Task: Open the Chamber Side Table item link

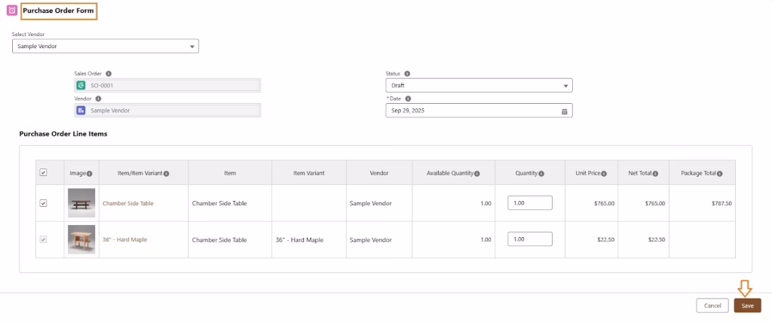Action: [128, 203]
